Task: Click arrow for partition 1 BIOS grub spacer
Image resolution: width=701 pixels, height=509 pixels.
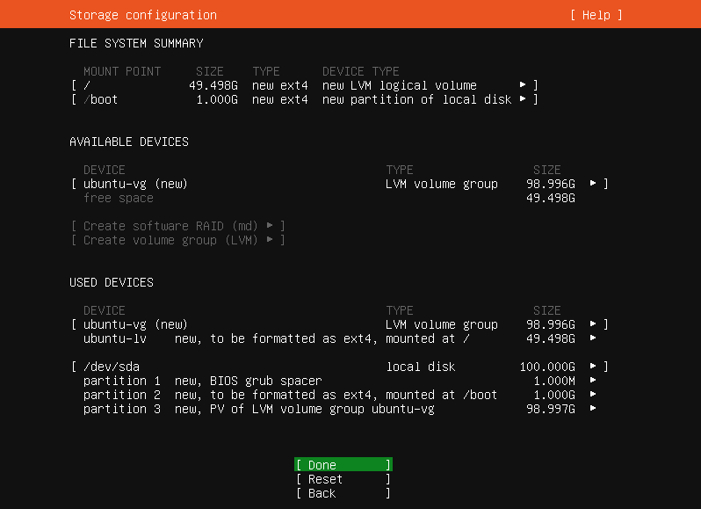Action: (593, 381)
